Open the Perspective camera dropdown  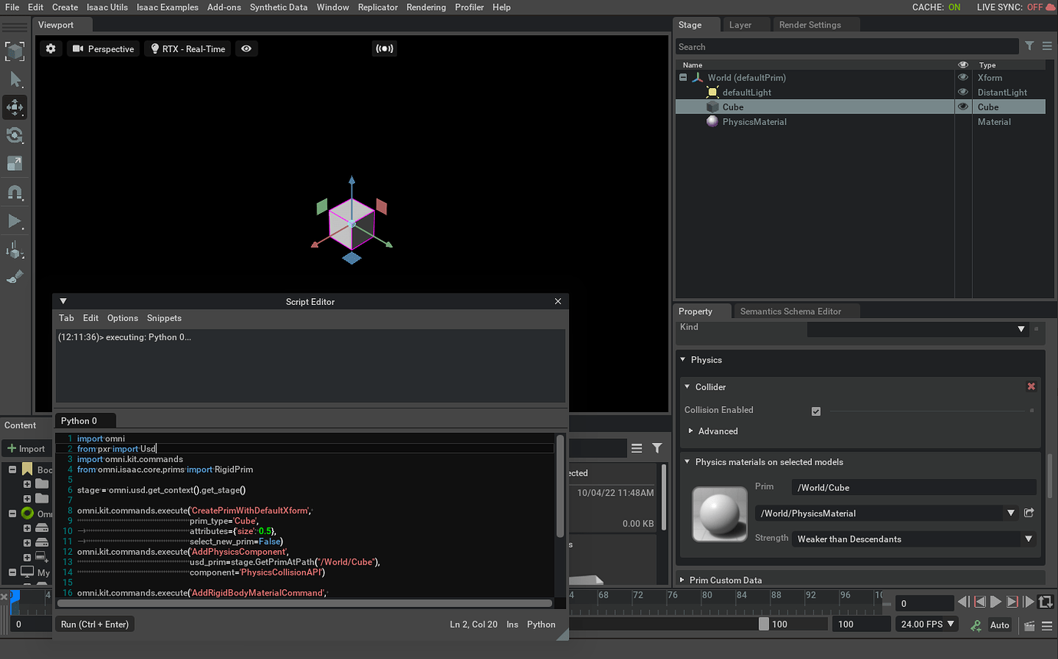coord(103,48)
